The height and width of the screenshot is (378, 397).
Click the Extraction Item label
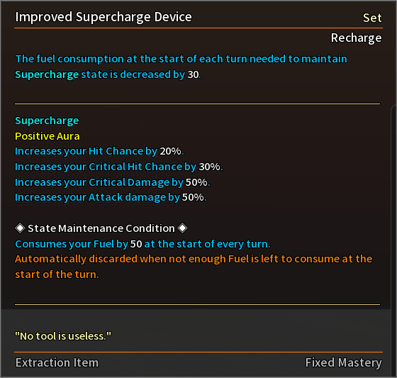[57, 362]
